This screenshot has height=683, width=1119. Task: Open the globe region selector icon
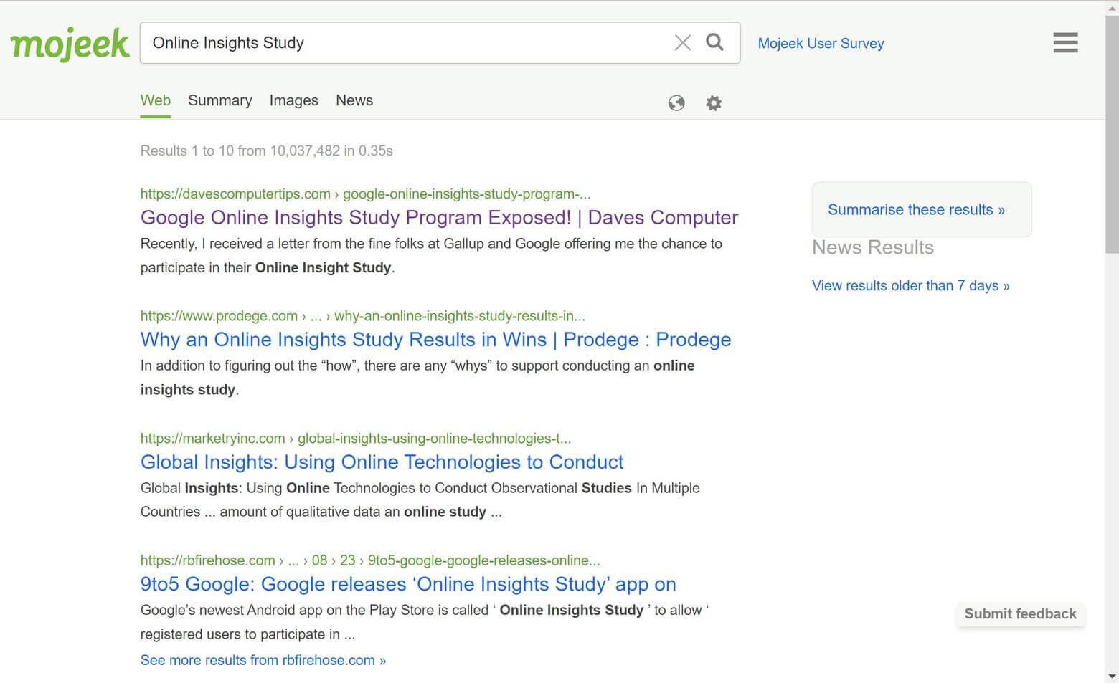point(676,103)
